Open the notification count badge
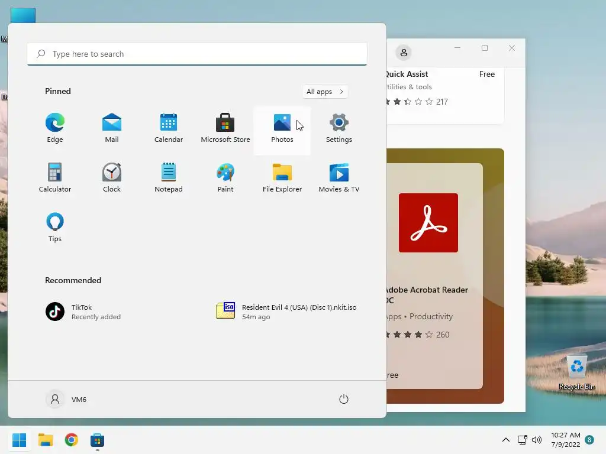The image size is (606, 454). [589, 440]
